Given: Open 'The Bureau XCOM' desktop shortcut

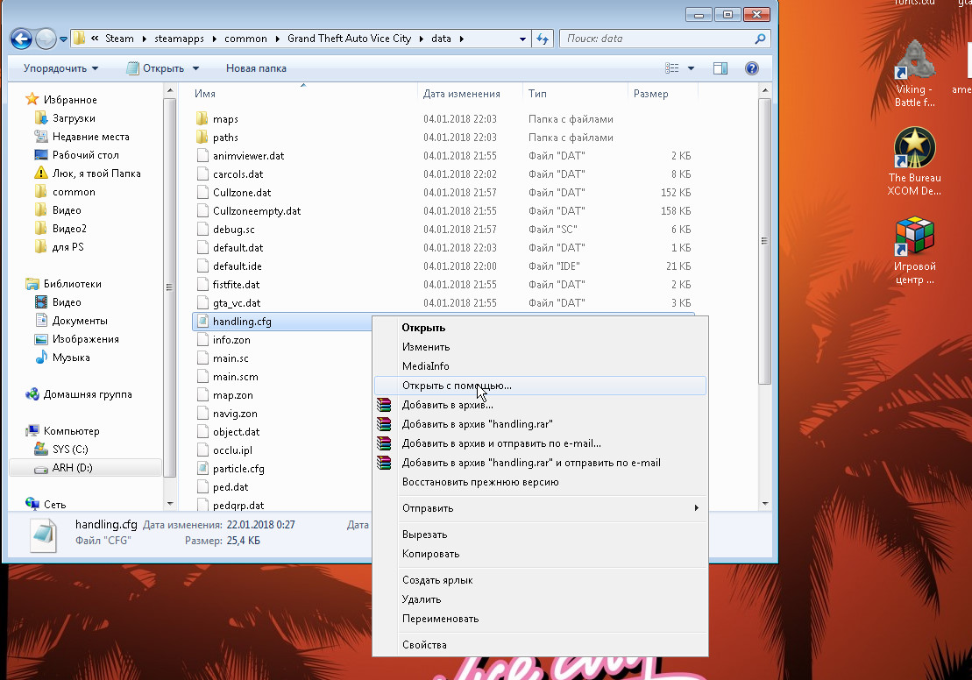Looking at the screenshot, I should [914, 161].
